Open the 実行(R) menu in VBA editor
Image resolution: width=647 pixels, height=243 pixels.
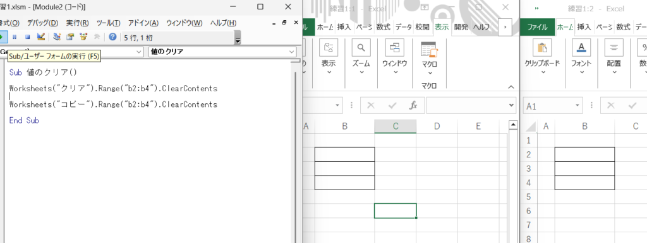(77, 23)
